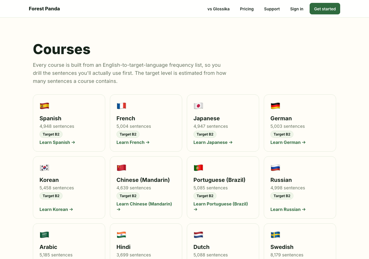
Task: Click the "5,458 sentences" text
Action: click(x=57, y=188)
